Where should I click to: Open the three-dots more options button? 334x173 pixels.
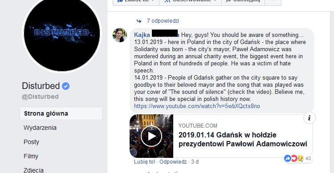point(273,2)
